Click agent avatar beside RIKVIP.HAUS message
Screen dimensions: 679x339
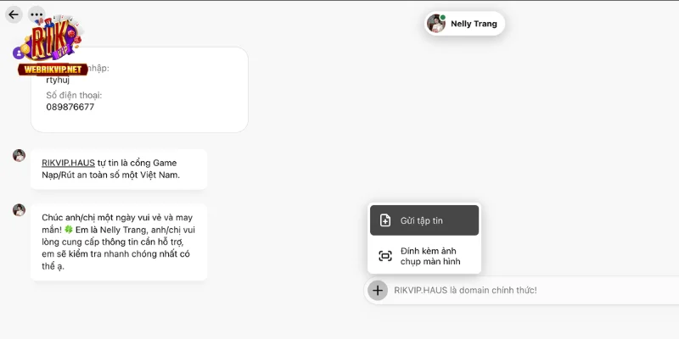[19, 156]
